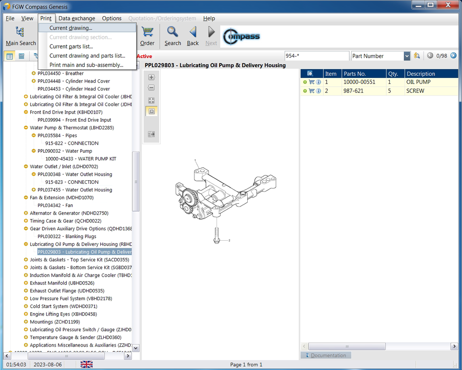Expand the Exhaust Manifold tree node
The image size is (462, 370).
click(26, 283)
